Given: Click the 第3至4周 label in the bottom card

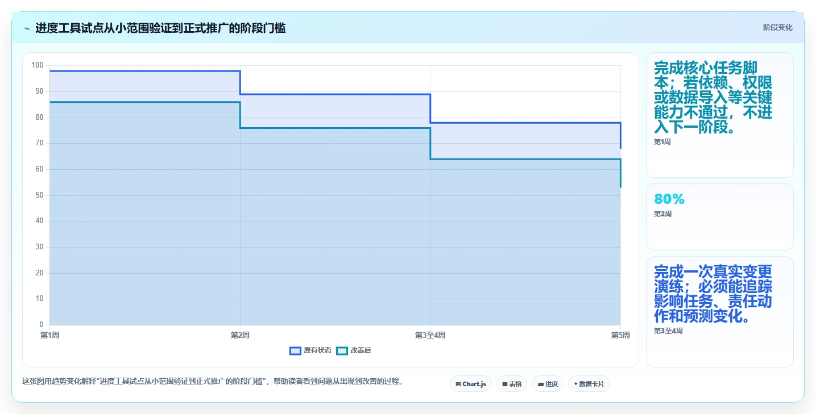Looking at the screenshot, I should pyautogui.click(x=668, y=331).
